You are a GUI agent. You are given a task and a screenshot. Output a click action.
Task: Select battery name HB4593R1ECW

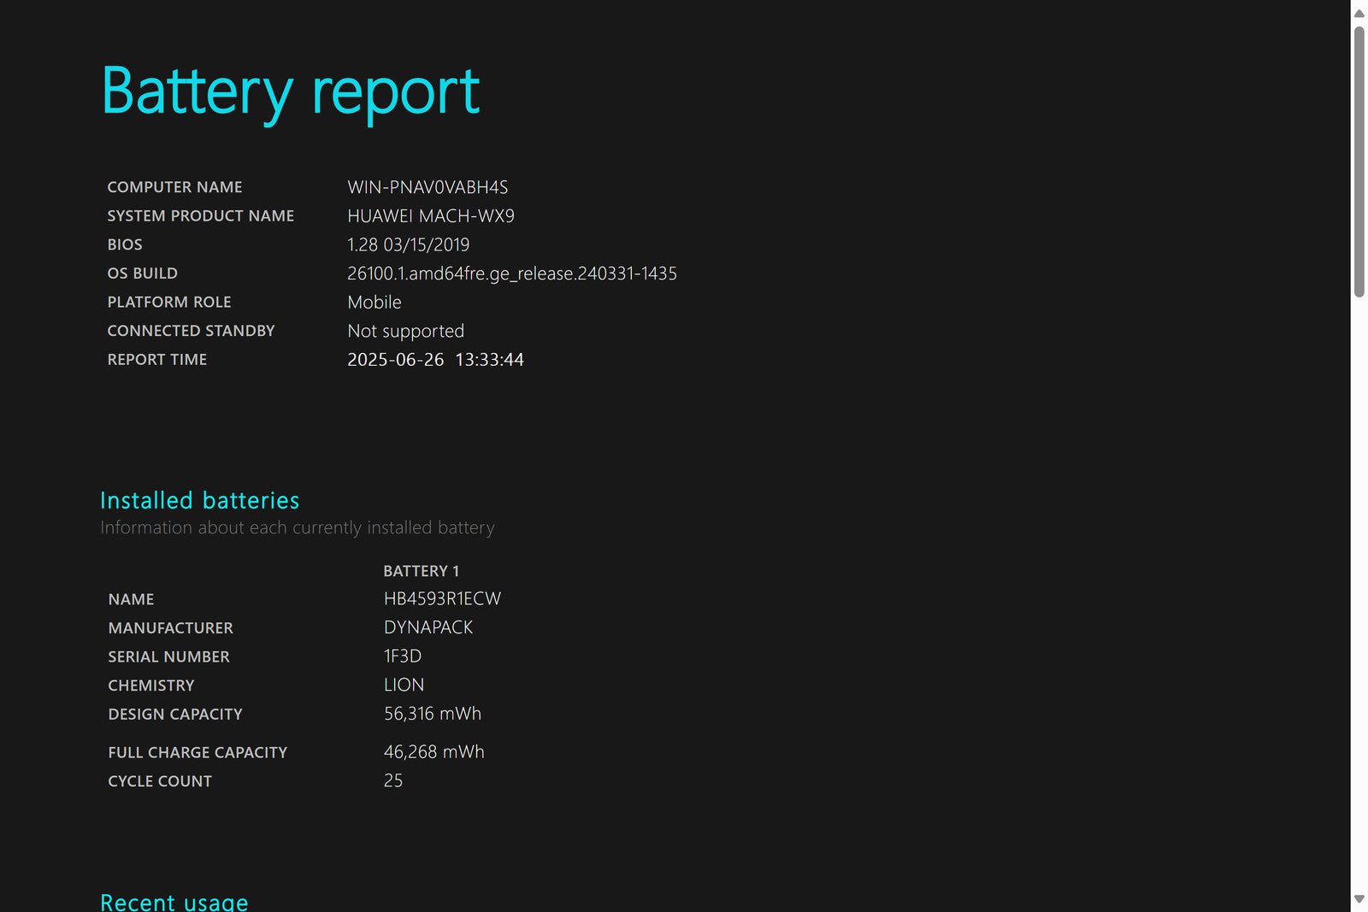coord(442,599)
